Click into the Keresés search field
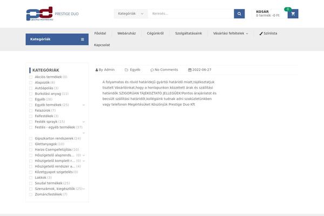 point(191,13)
